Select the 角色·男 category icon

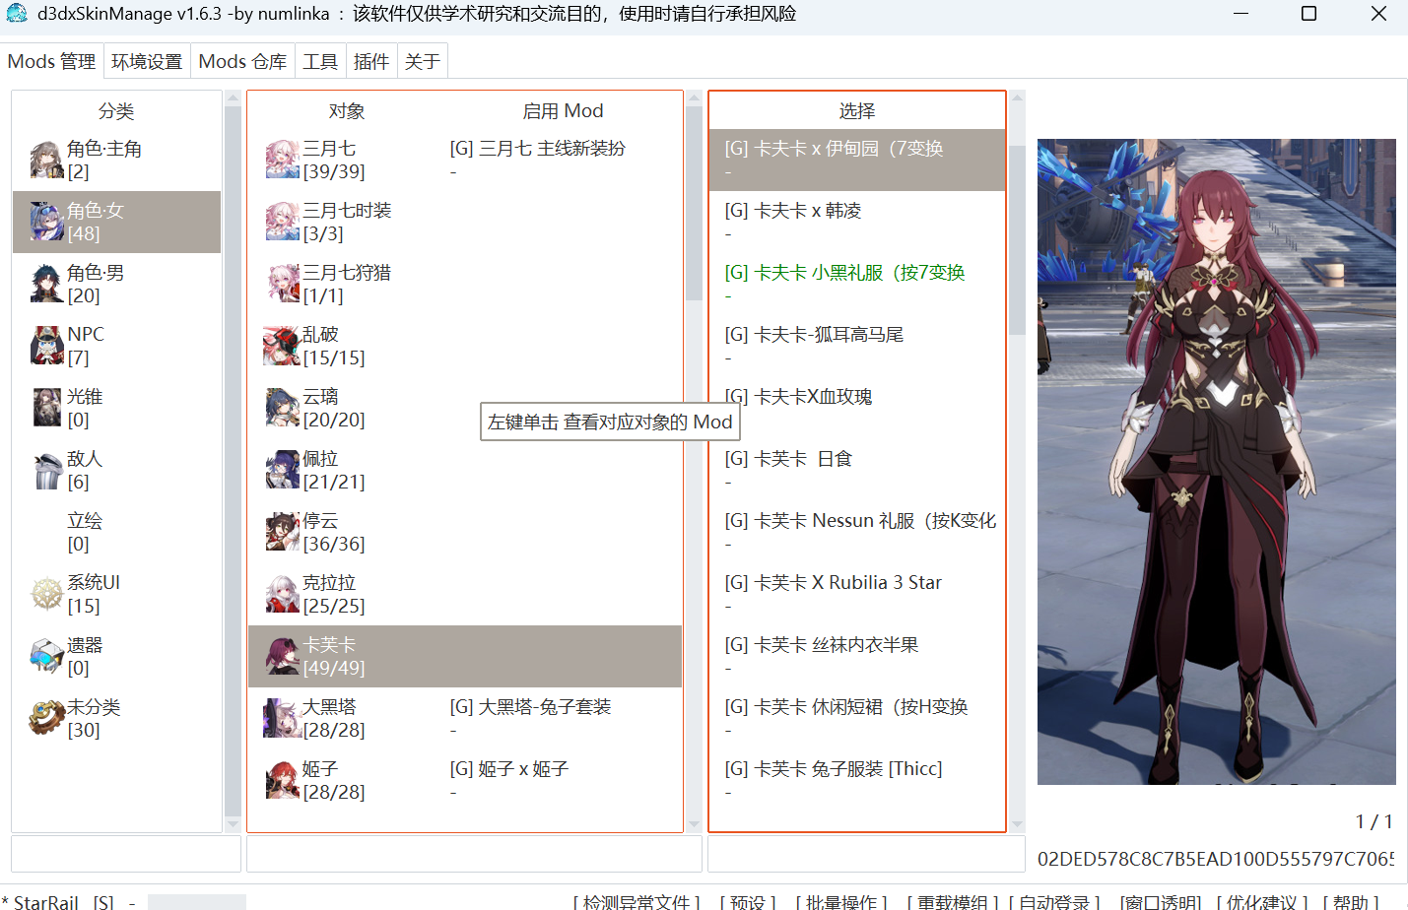pyautogui.click(x=46, y=285)
